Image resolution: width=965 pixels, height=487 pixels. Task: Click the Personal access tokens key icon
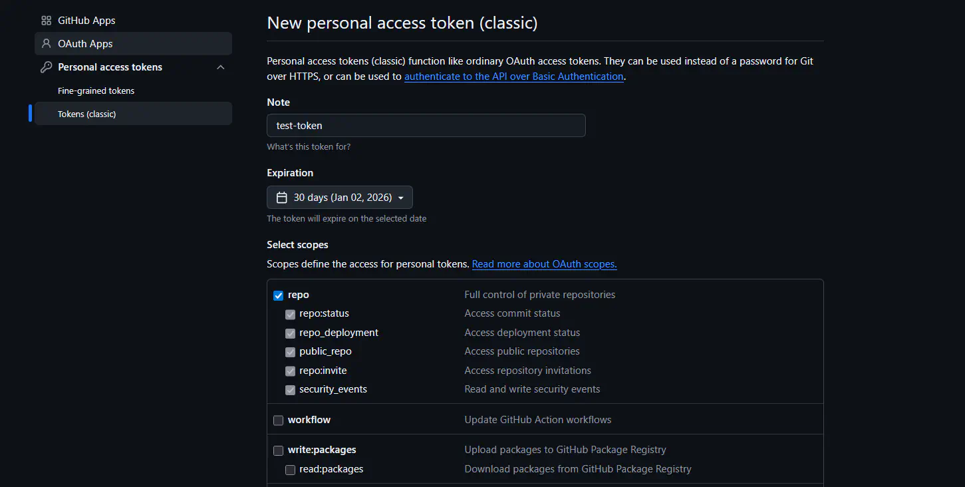(46, 67)
